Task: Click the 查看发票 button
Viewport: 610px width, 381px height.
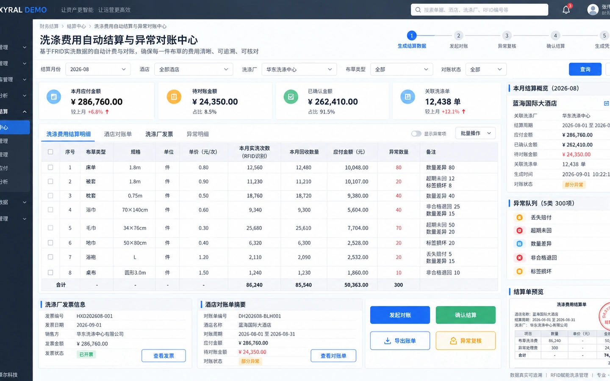Action: 164,356
